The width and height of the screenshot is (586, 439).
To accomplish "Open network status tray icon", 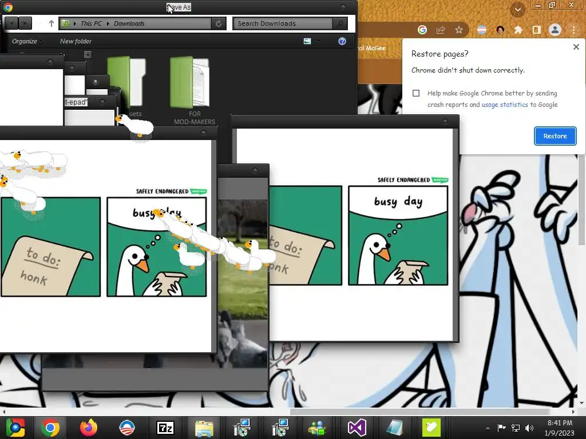I will coord(516,428).
